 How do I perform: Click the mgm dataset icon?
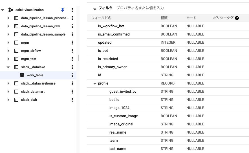[16, 43]
